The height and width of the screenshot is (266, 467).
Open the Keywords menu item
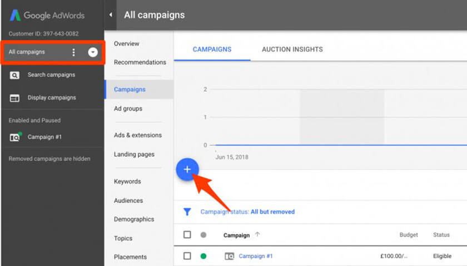[x=127, y=181]
